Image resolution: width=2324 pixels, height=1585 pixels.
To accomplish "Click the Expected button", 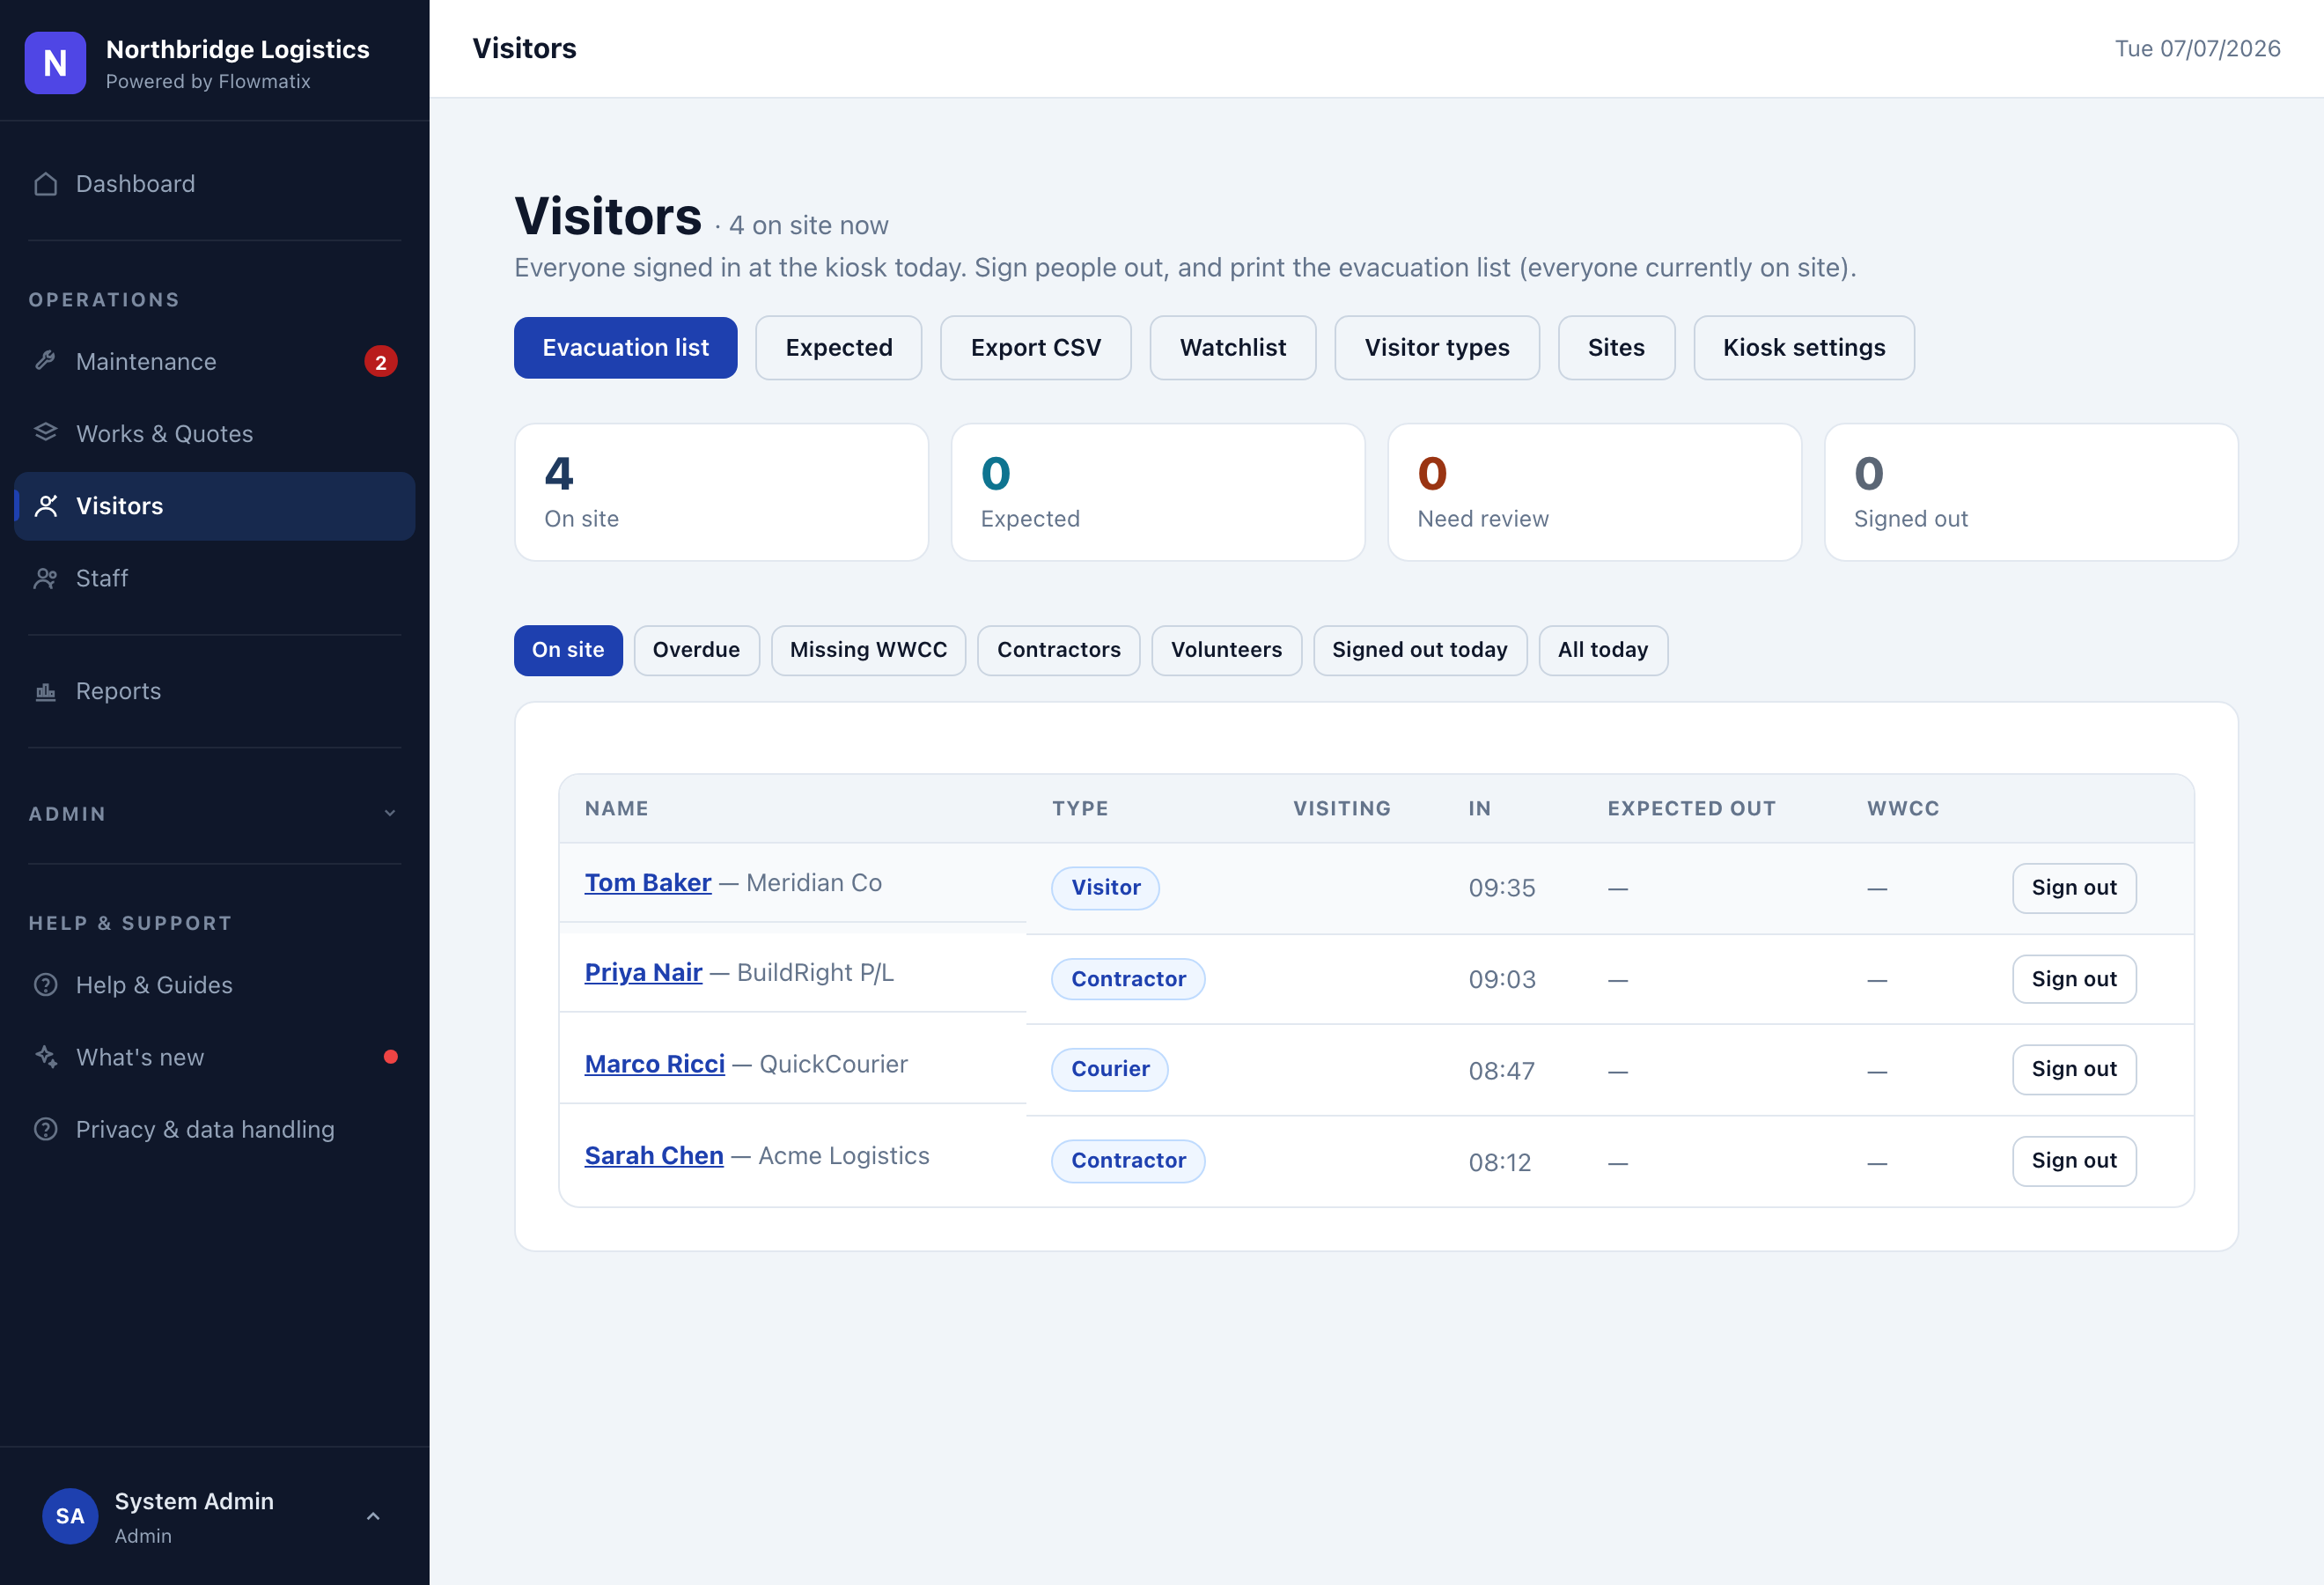I will click(x=838, y=348).
